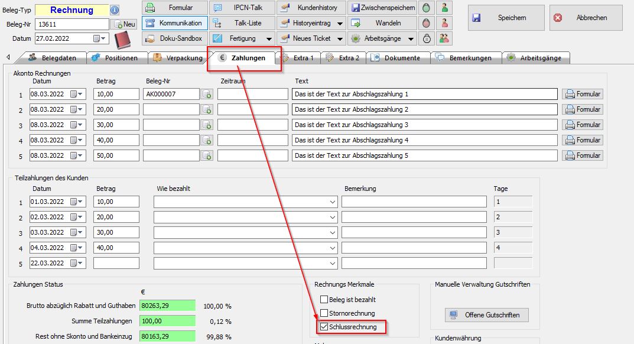Click the blue info icon beside Rechnung
634x344 pixels.
(x=115, y=10)
